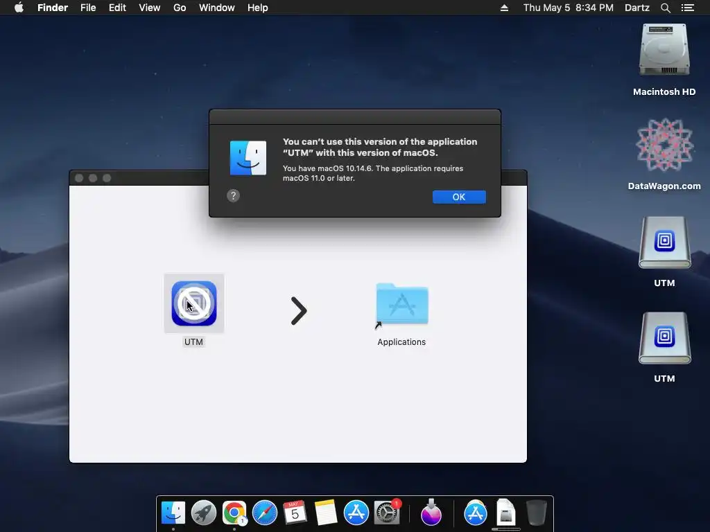Click the Applications label in installer window
This screenshot has height=532, width=710.
401,342
